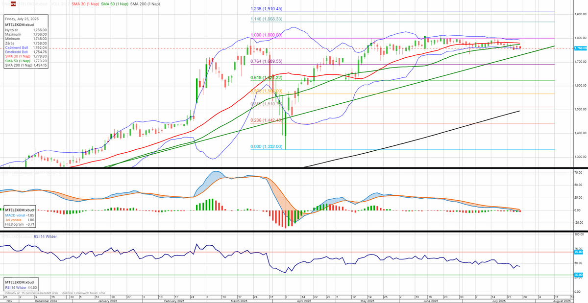Click the 1,300.00 price axis label

pyautogui.click(x=580, y=157)
